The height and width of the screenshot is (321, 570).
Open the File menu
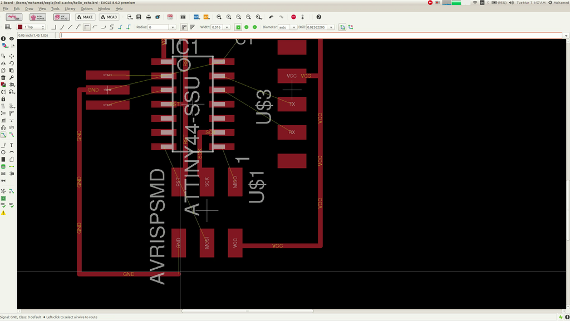[6, 9]
